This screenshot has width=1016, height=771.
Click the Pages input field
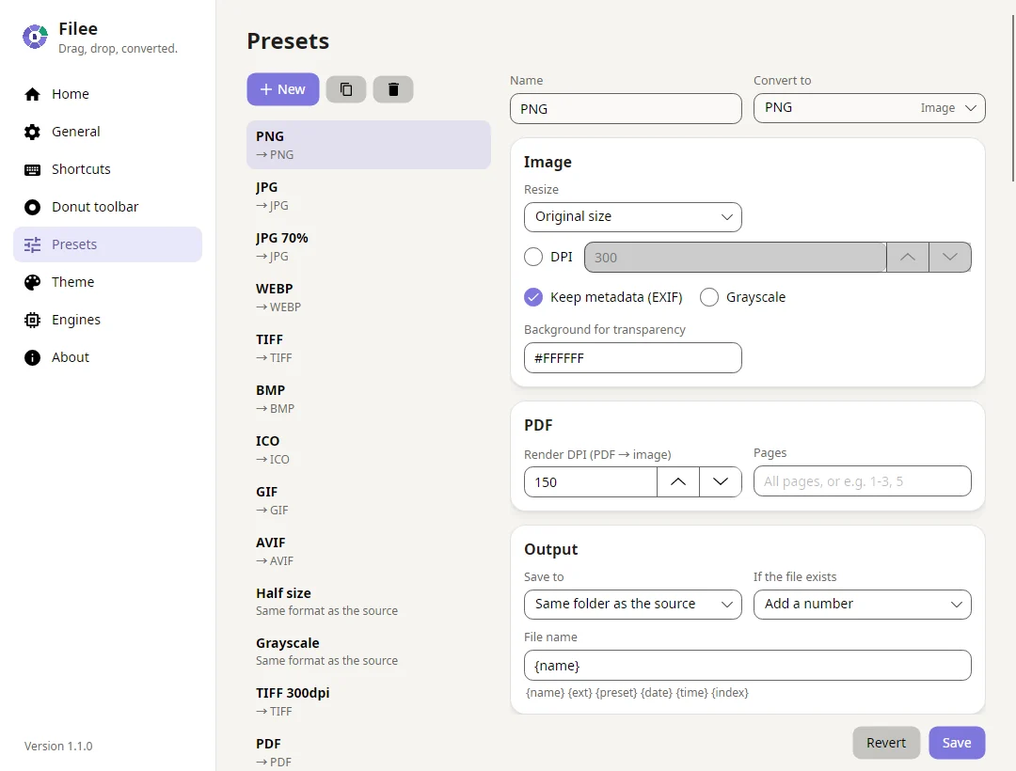click(862, 481)
